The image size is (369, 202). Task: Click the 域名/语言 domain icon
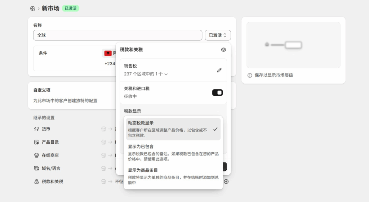36,168
